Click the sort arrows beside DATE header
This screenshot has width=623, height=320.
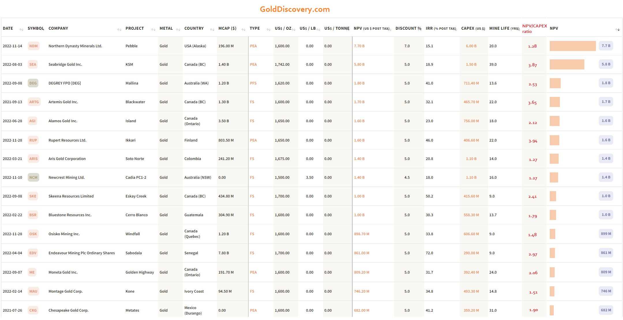[21, 29]
